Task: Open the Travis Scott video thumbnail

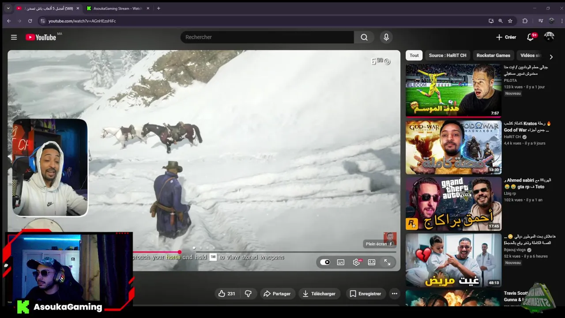Action: (x=453, y=298)
